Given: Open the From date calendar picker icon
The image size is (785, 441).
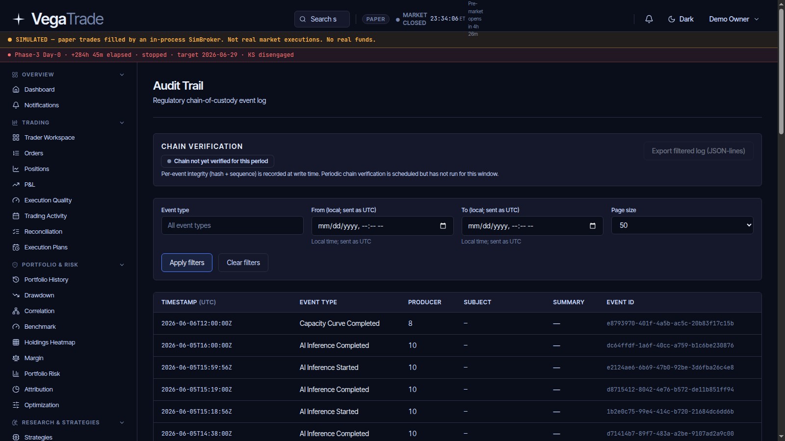Looking at the screenshot, I should (x=443, y=226).
